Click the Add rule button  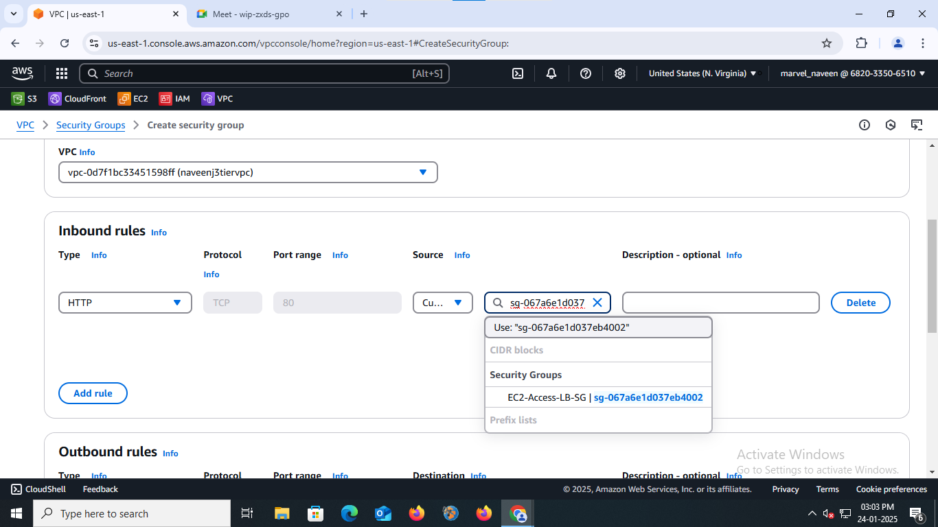click(93, 393)
